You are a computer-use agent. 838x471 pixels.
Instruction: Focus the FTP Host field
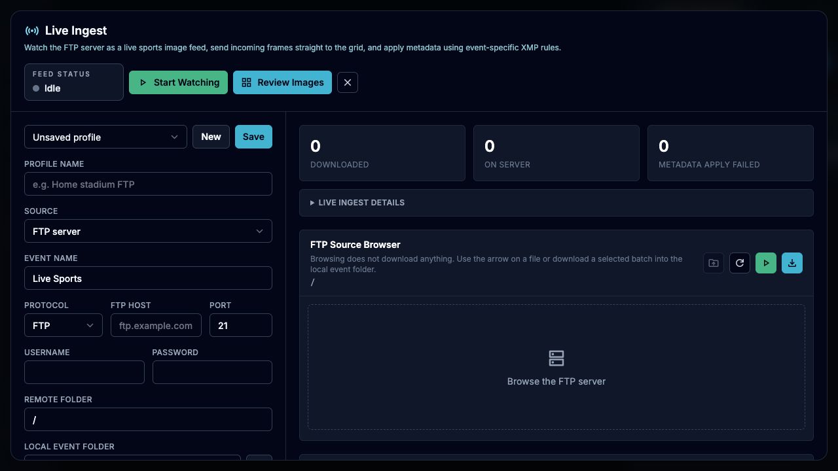click(x=156, y=325)
